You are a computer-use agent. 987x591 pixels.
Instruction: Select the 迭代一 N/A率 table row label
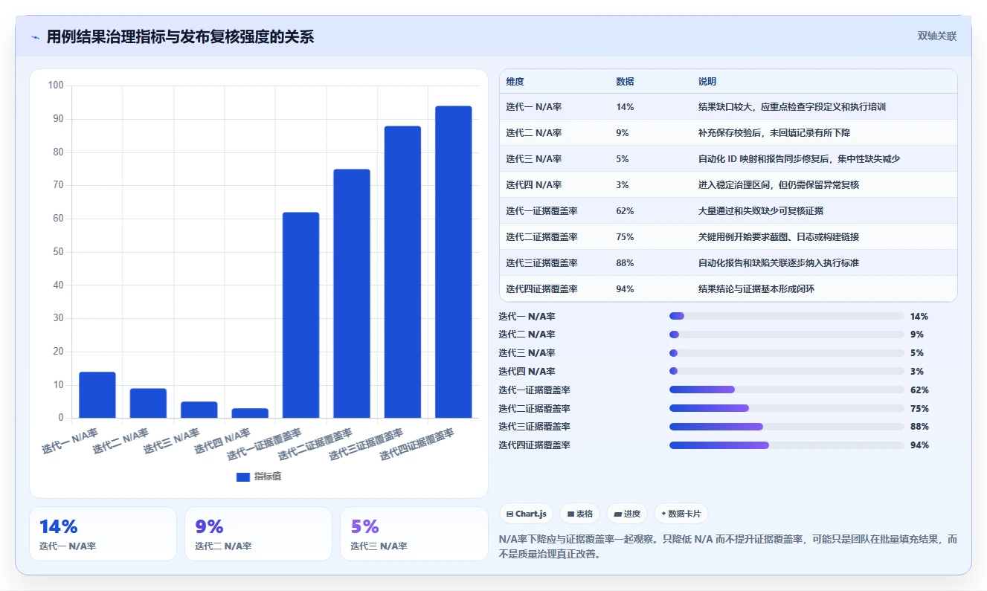(x=533, y=107)
